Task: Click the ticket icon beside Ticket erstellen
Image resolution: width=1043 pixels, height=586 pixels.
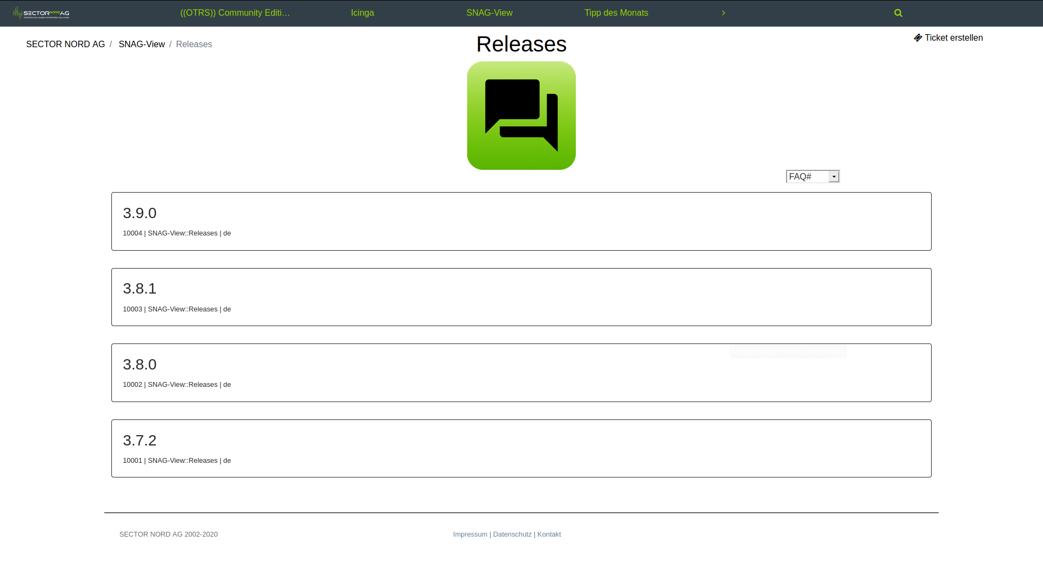Action: click(x=918, y=38)
